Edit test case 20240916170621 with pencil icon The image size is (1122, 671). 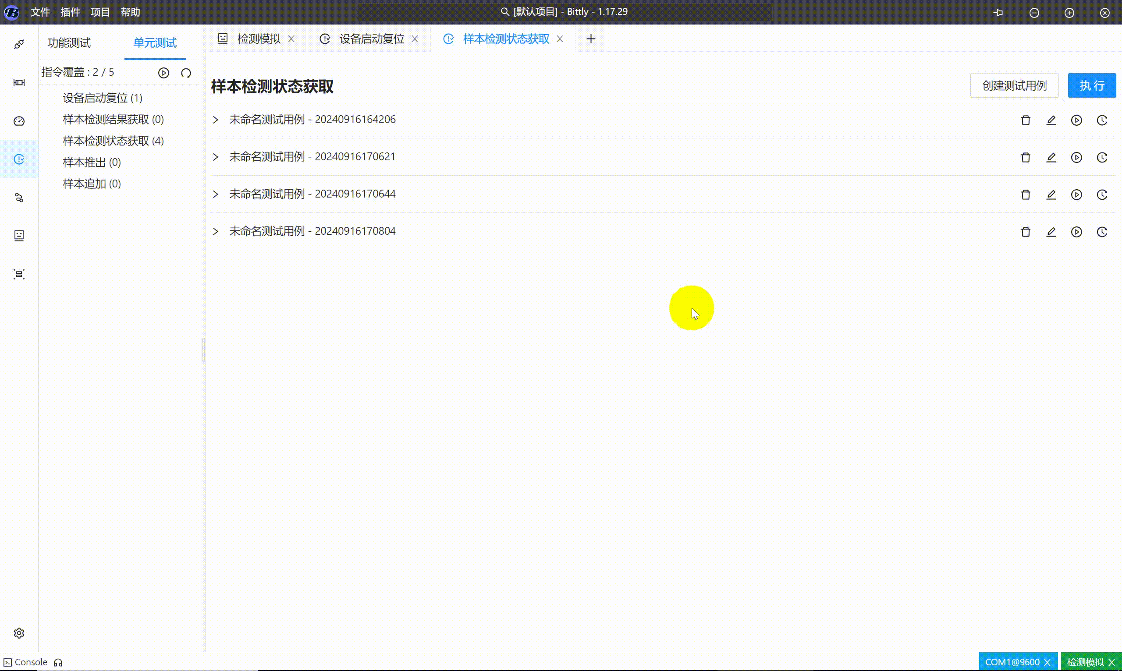(1051, 157)
